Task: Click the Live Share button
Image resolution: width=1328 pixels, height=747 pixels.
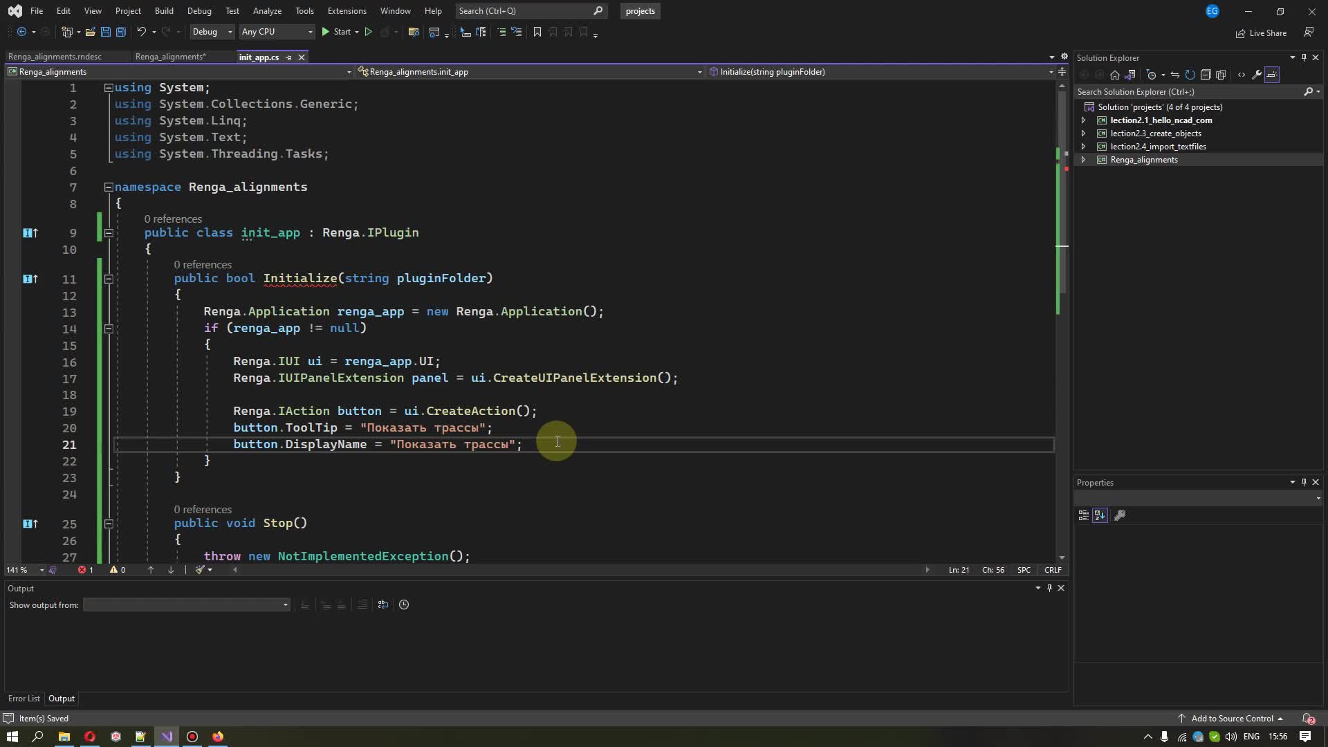Action: [x=1261, y=33]
